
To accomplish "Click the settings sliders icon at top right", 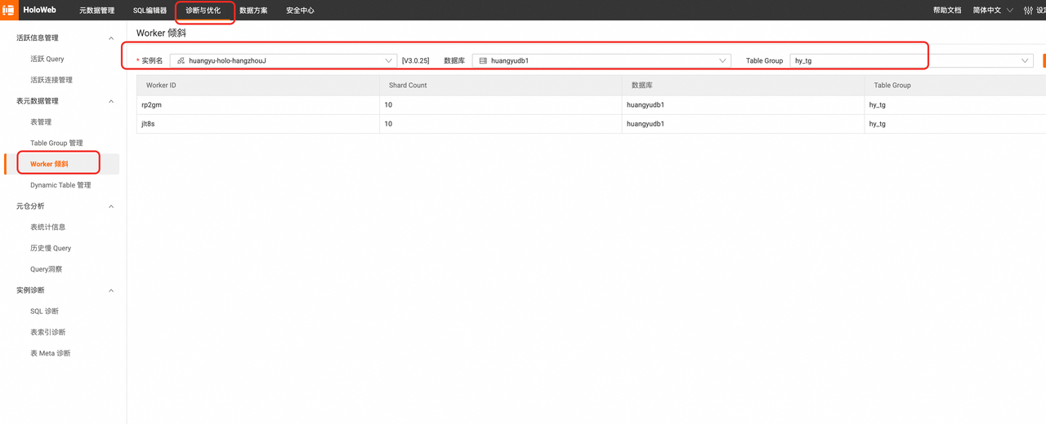I will pos(1030,11).
